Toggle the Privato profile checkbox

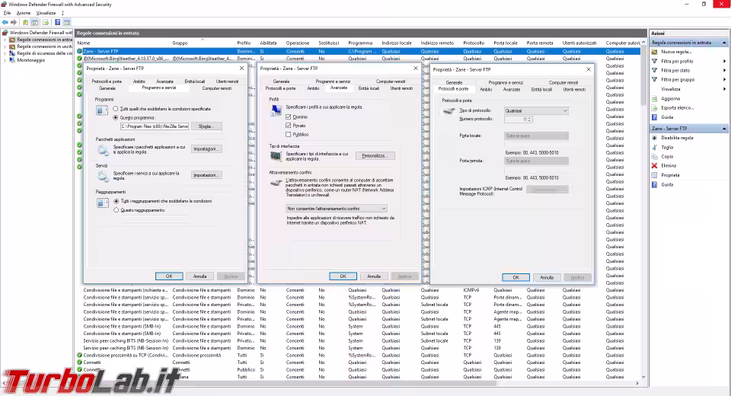(288, 126)
